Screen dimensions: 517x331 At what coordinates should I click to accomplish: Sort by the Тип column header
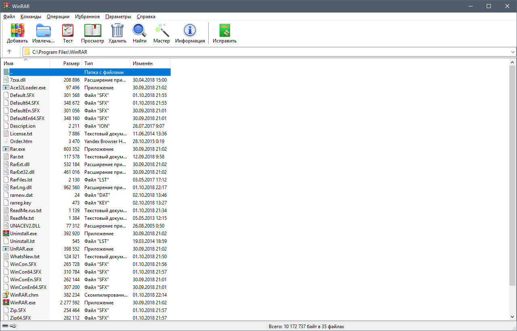pos(106,63)
